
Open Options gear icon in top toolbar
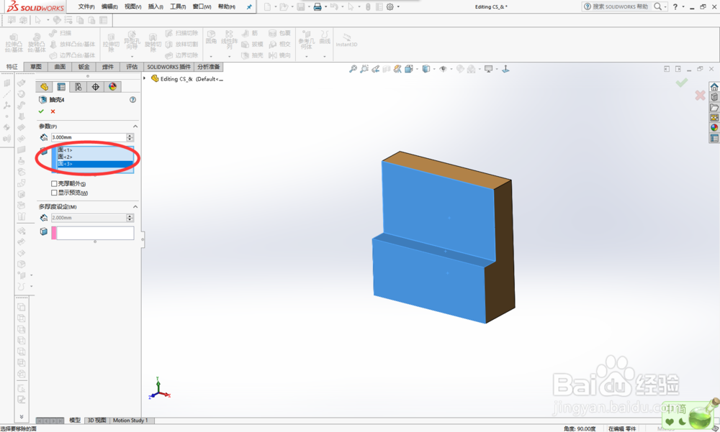[x=390, y=7]
